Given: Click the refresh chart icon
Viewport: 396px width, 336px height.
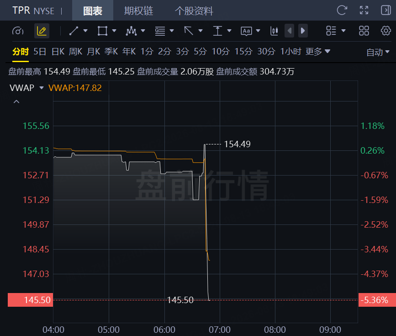Looking at the screenshot, I should pos(342,11).
